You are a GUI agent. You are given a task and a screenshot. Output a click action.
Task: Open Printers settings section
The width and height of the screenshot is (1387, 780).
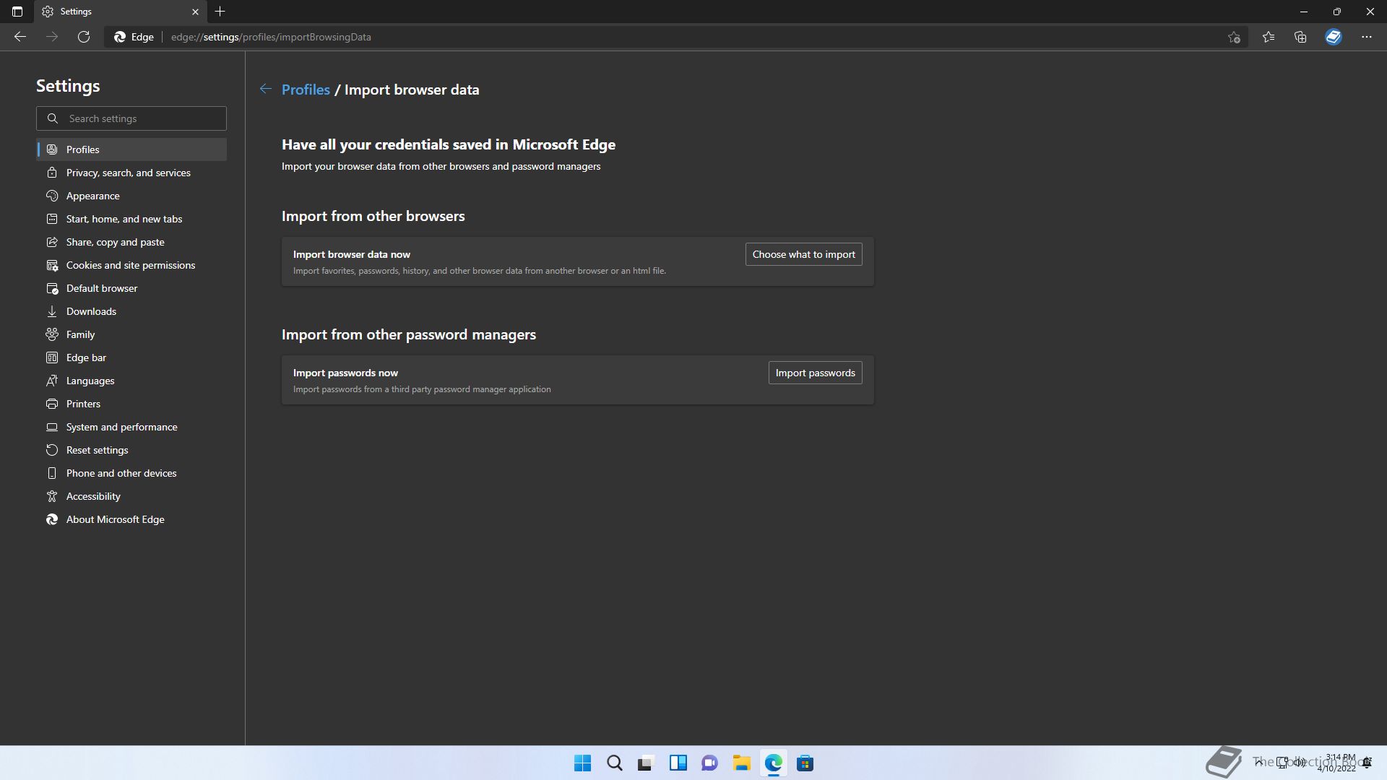coord(131,404)
